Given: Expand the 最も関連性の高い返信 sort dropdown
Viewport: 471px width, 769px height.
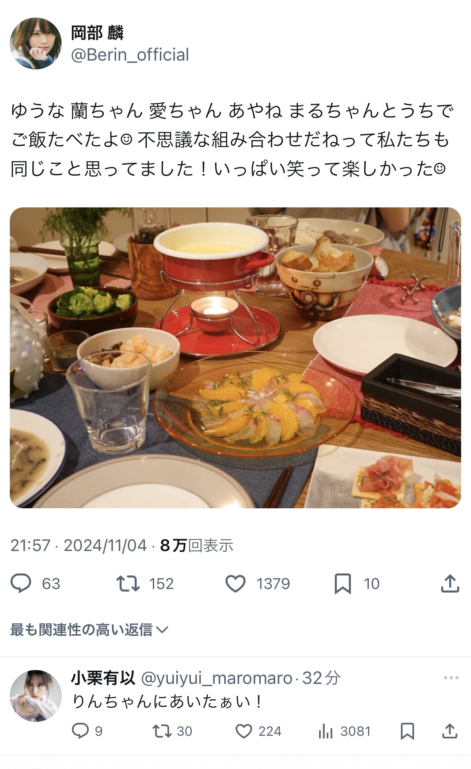Looking at the screenshot, I should click(x=89, y=630).
